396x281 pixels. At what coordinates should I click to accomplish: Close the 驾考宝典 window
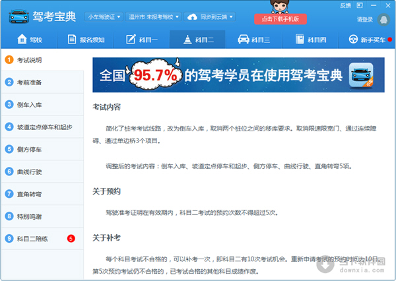pyautogui.click(x=388, y=5)
